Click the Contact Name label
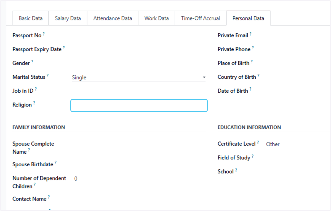331x211 pixels. [x=30, y=199]
